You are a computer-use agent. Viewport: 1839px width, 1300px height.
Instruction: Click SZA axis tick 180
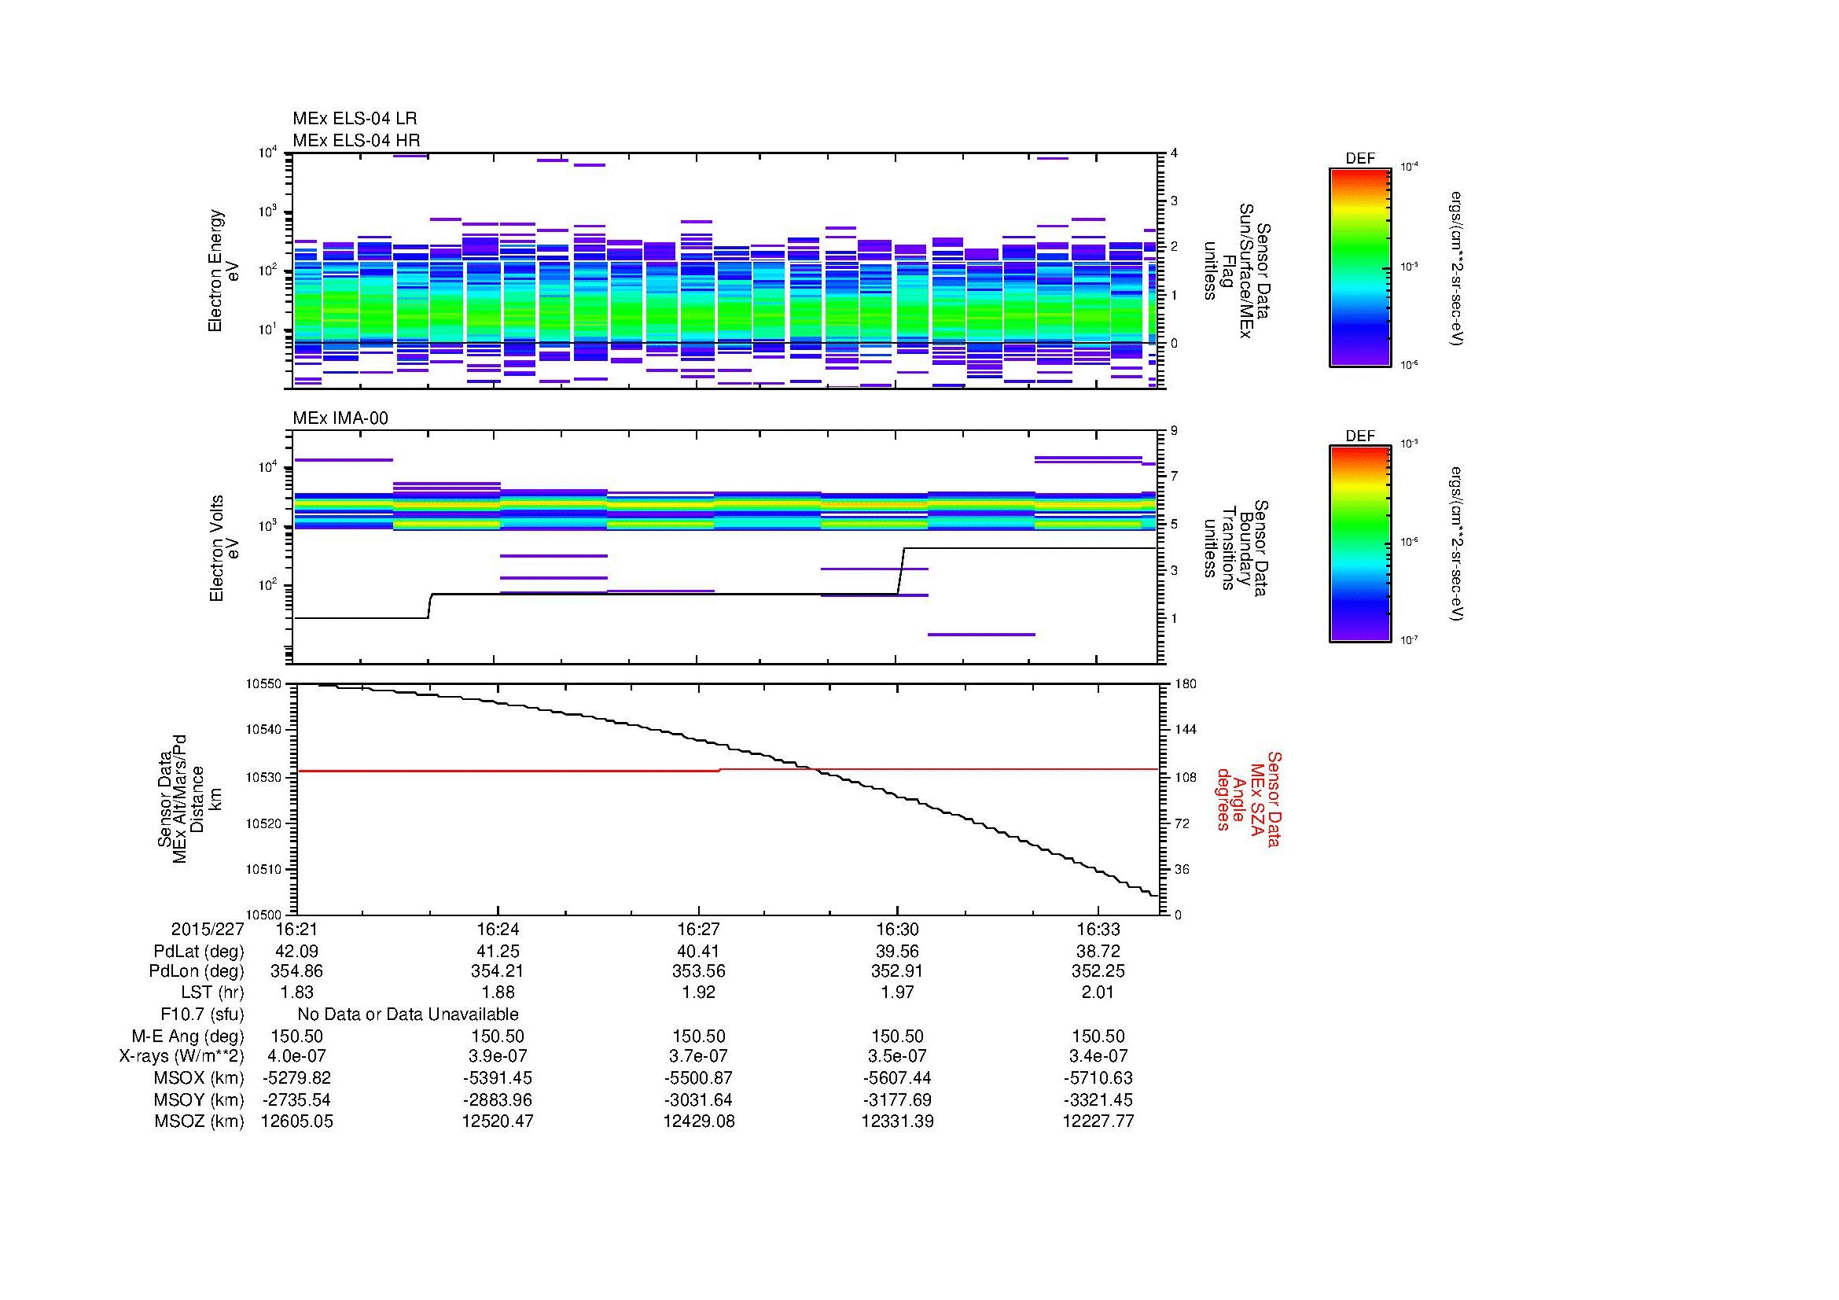1185,684
